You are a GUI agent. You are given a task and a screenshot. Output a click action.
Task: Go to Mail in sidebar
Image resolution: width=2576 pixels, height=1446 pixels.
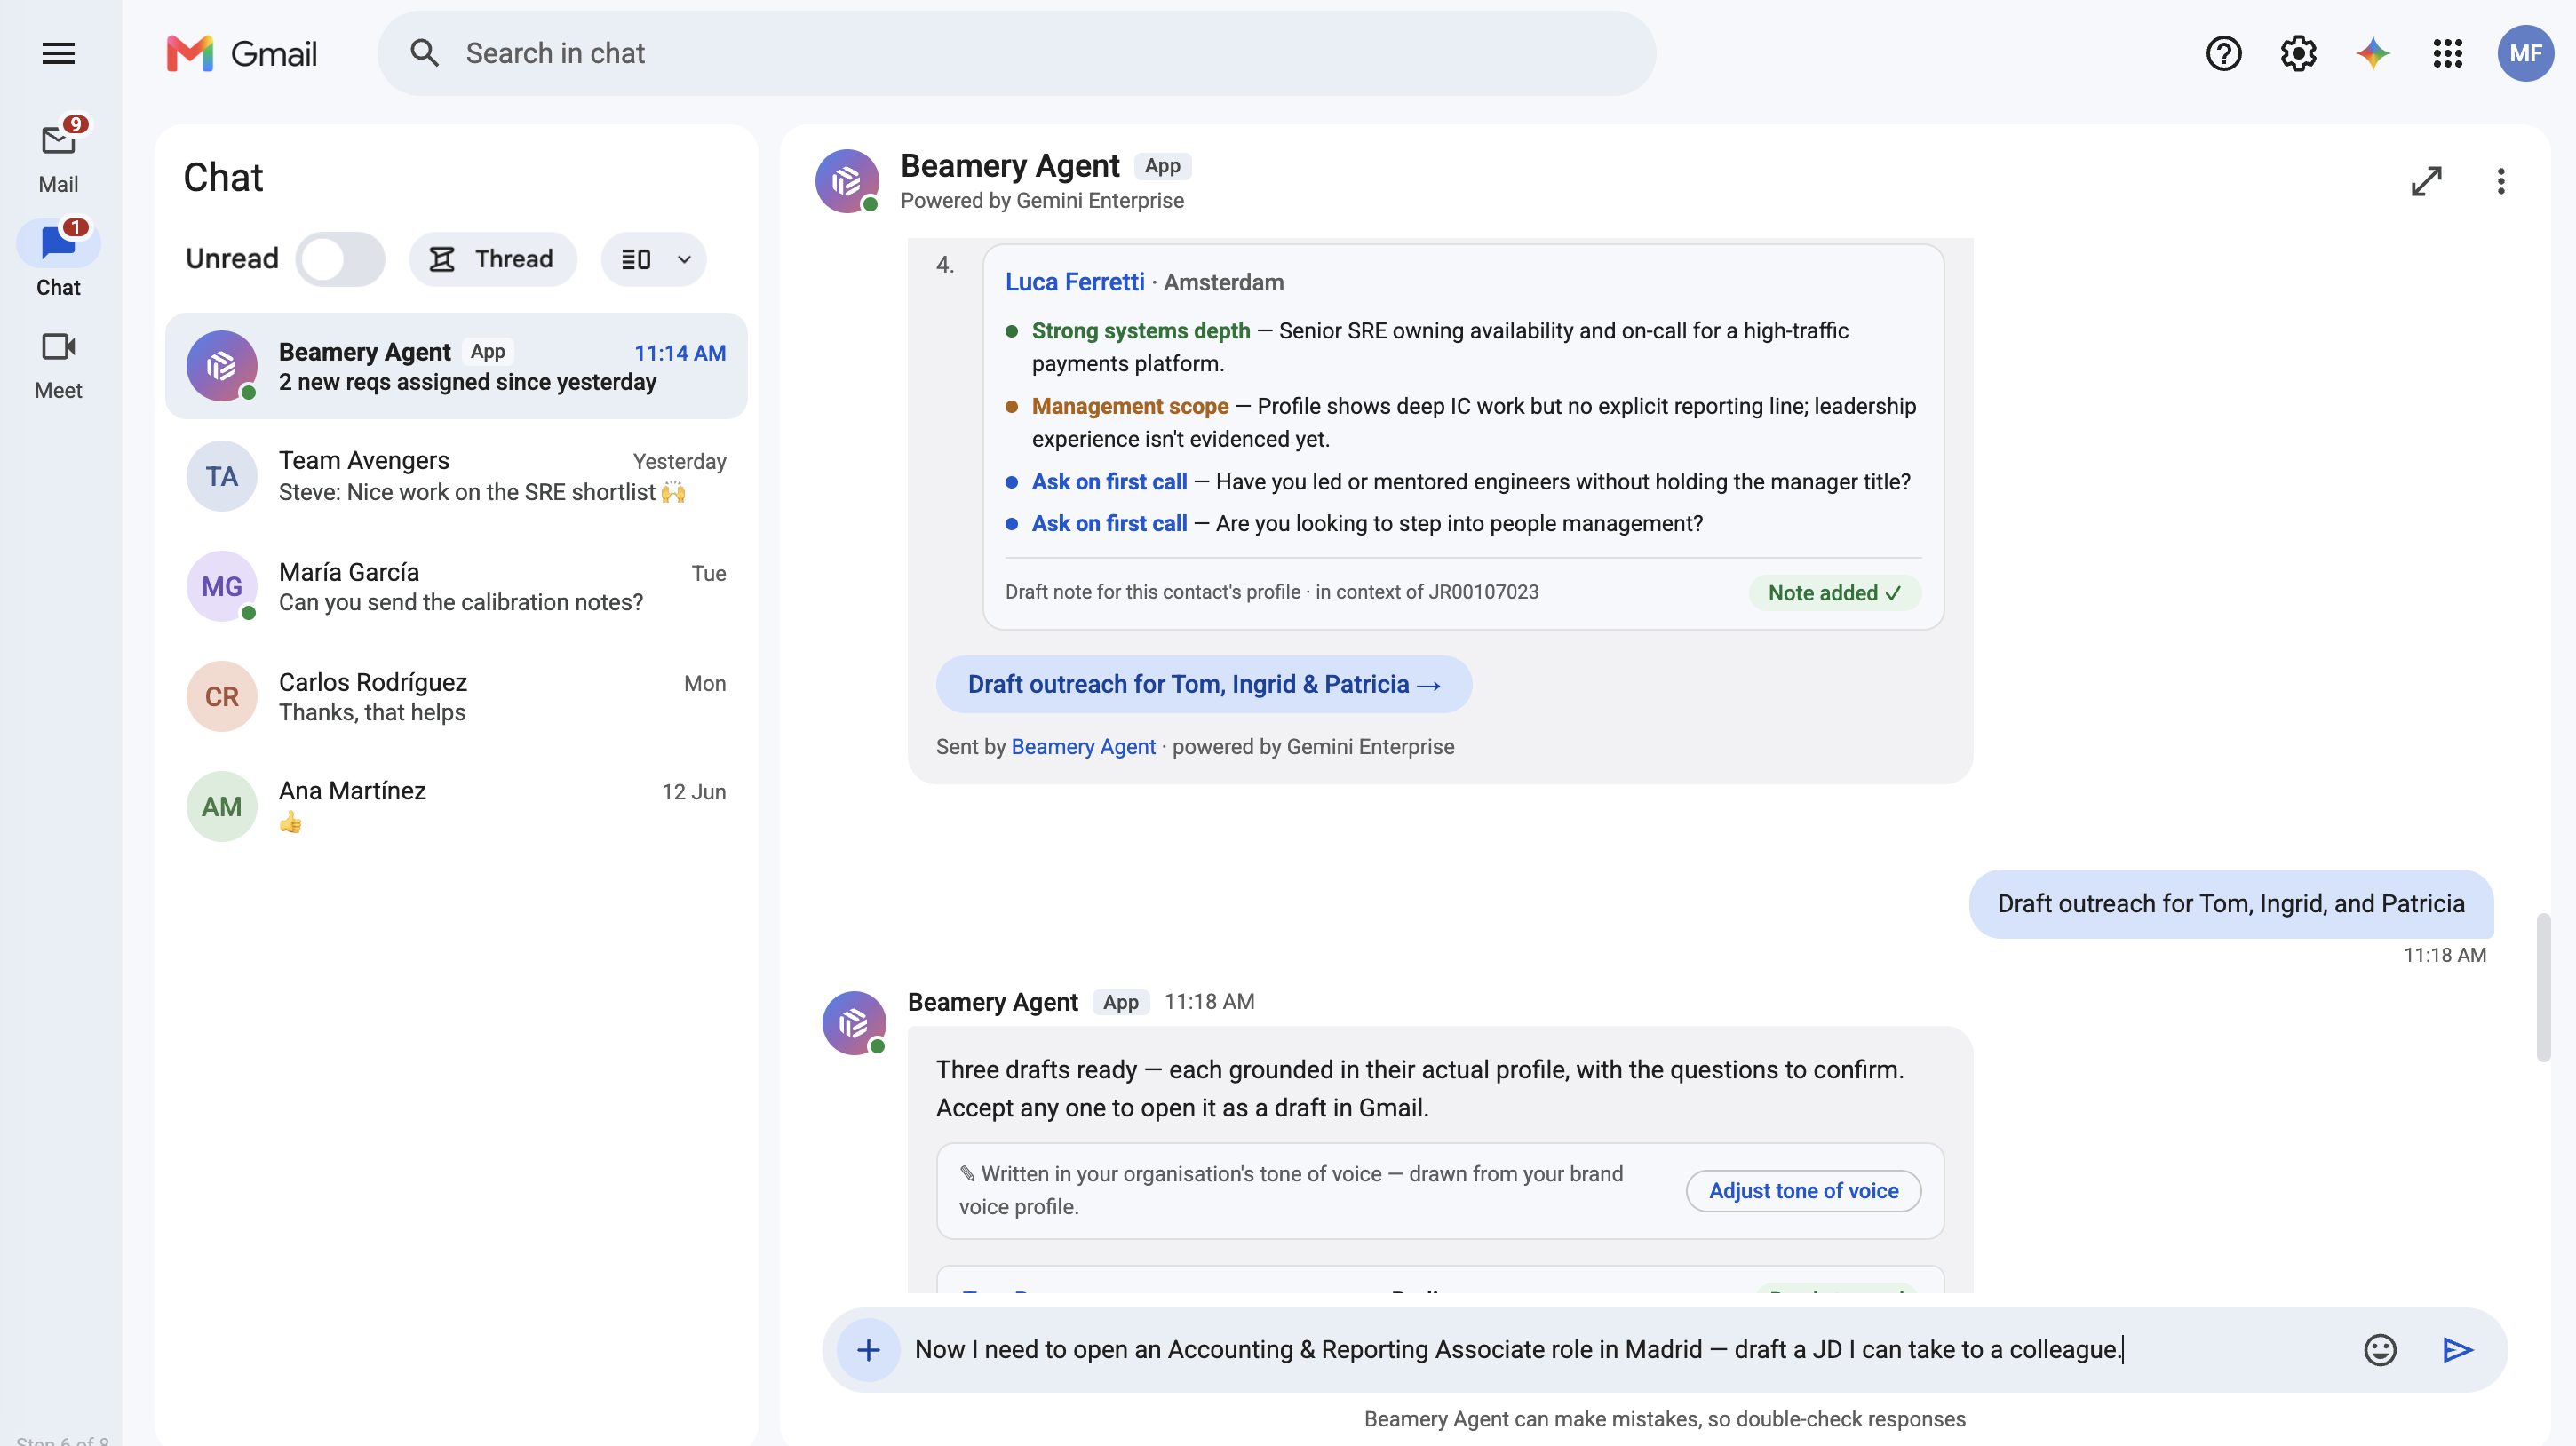(58, 155)
